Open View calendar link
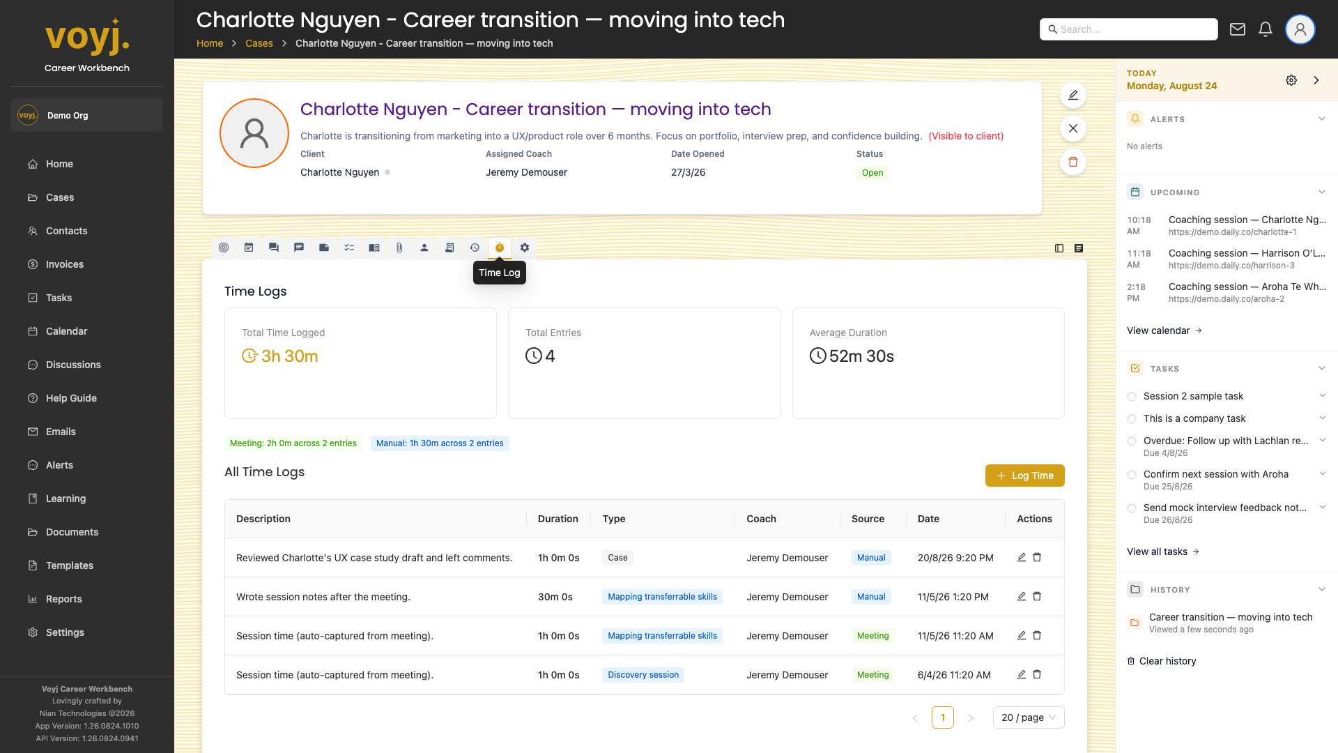The height and width of the screenshot is (753, 1338). 1164,330
